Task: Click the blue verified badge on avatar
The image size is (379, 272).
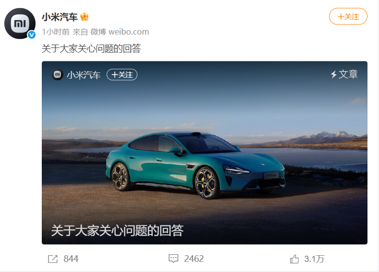Action: (32, 35)
